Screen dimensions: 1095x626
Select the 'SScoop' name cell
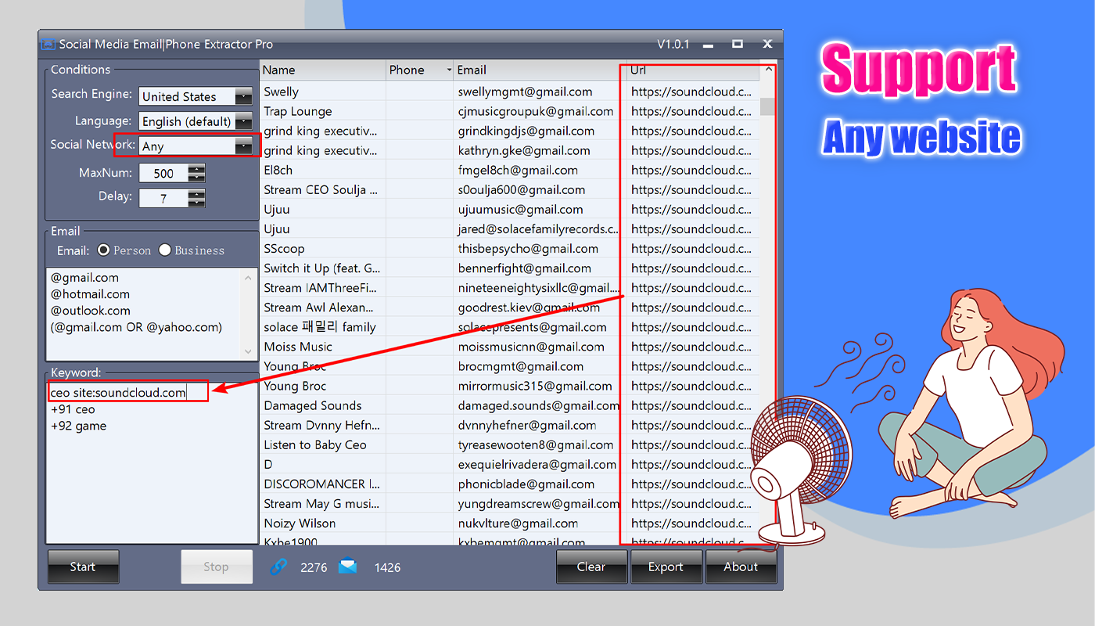284,248
